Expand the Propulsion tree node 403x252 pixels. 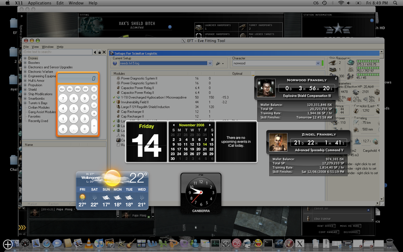[x=25, y=85]
